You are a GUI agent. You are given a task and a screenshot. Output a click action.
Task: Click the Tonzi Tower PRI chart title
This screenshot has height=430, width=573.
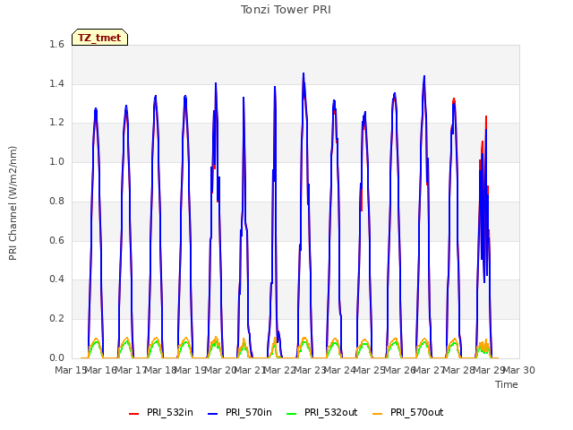pos(286,10)
